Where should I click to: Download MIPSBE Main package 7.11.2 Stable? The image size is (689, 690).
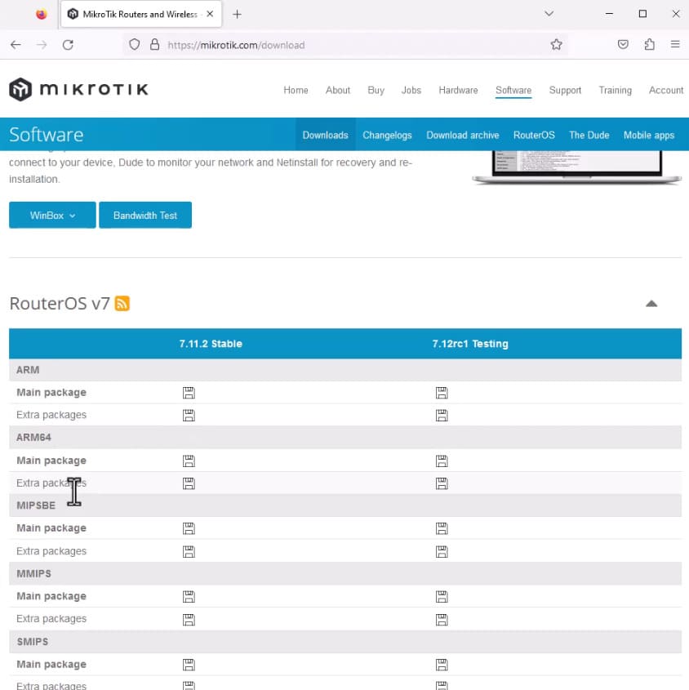[x=189, y=528]
